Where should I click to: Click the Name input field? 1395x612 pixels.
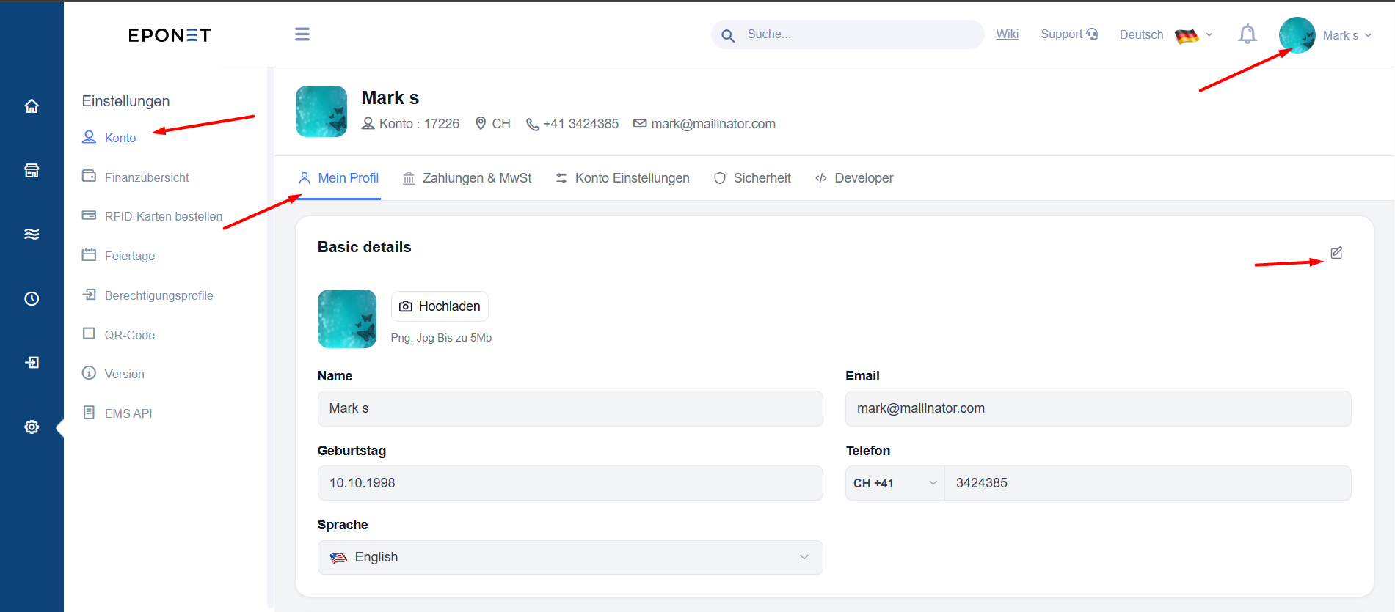click(x=570, y=408)
